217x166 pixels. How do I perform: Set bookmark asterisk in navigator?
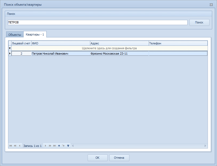(x=59, y=146)
